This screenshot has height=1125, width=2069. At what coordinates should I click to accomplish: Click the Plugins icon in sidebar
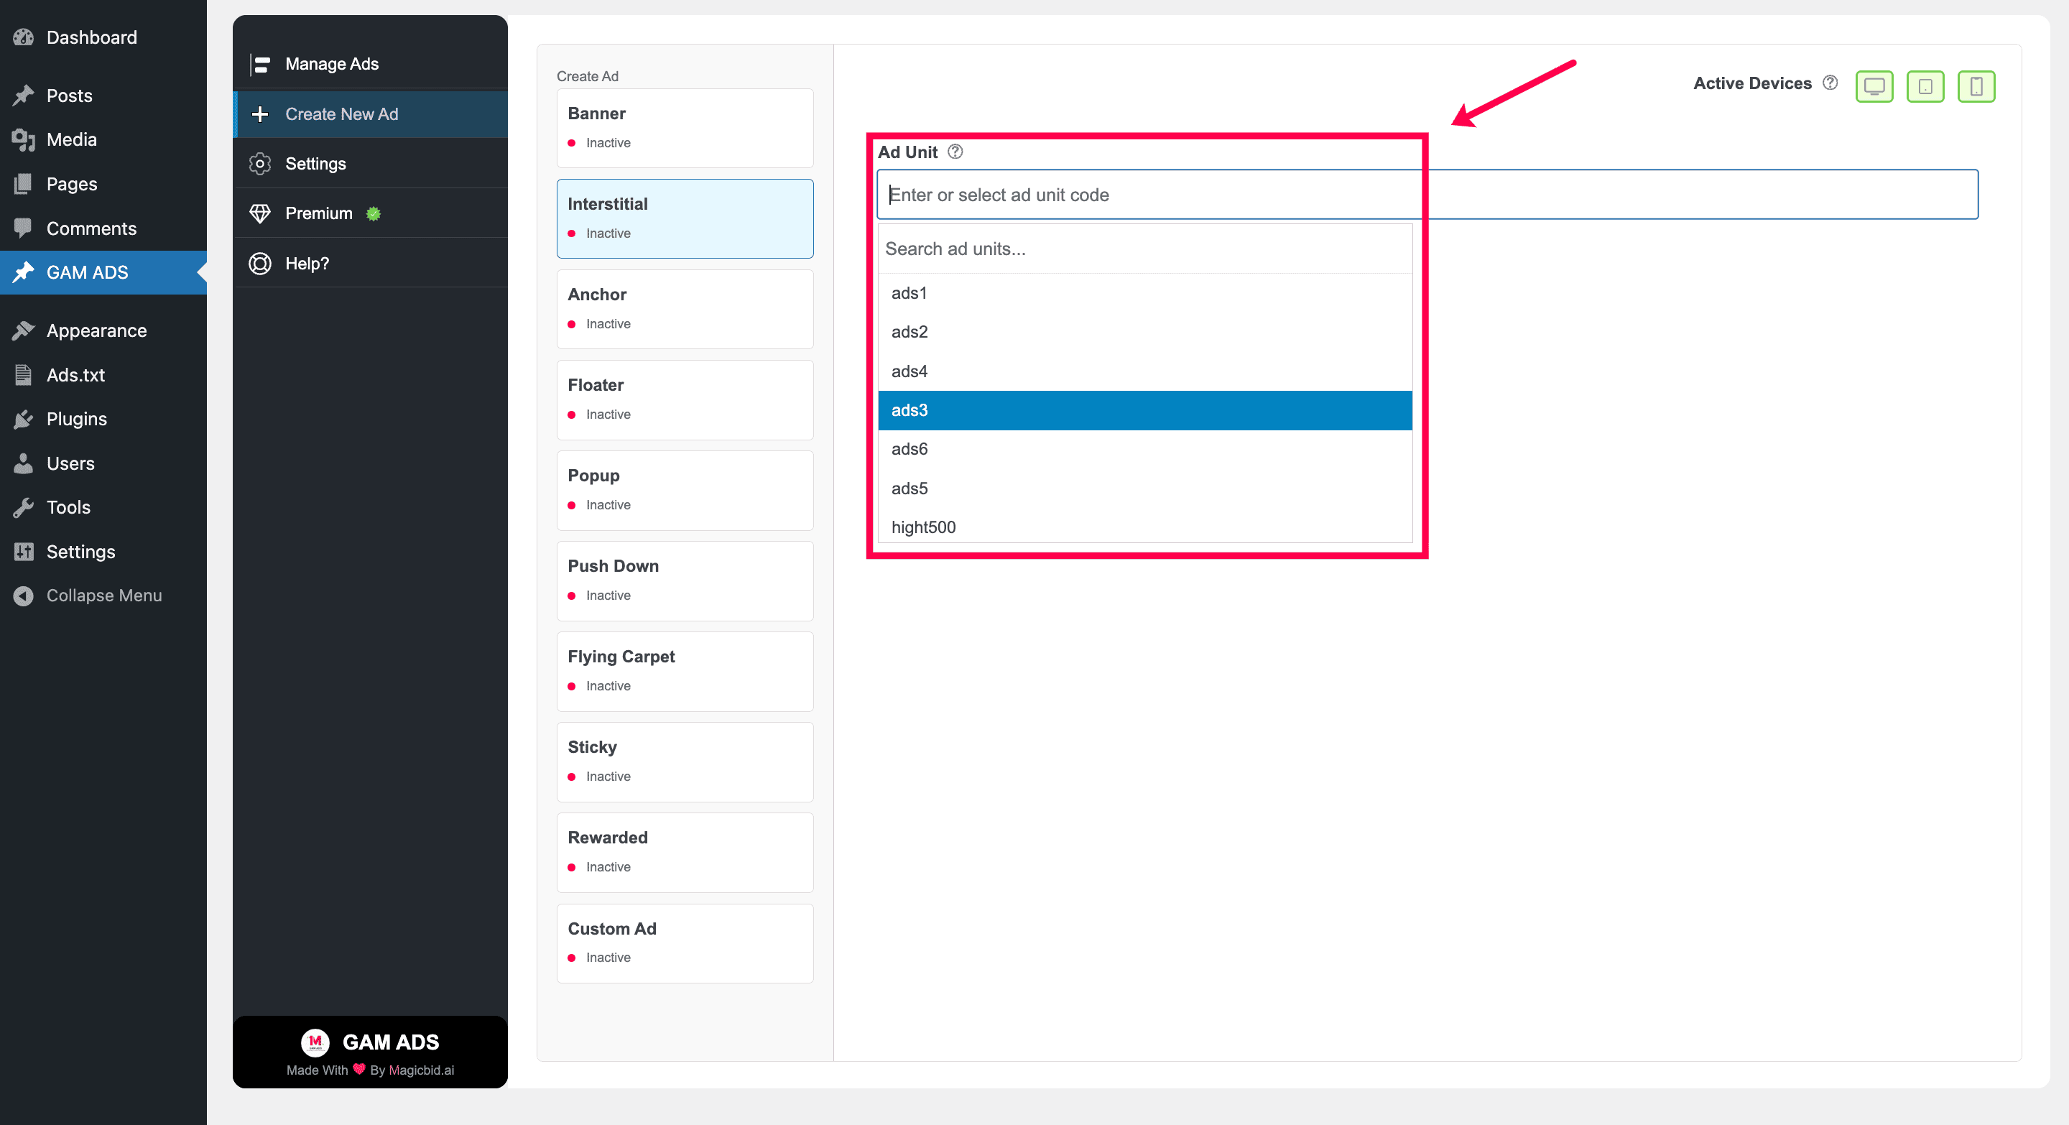coord(23,419)
